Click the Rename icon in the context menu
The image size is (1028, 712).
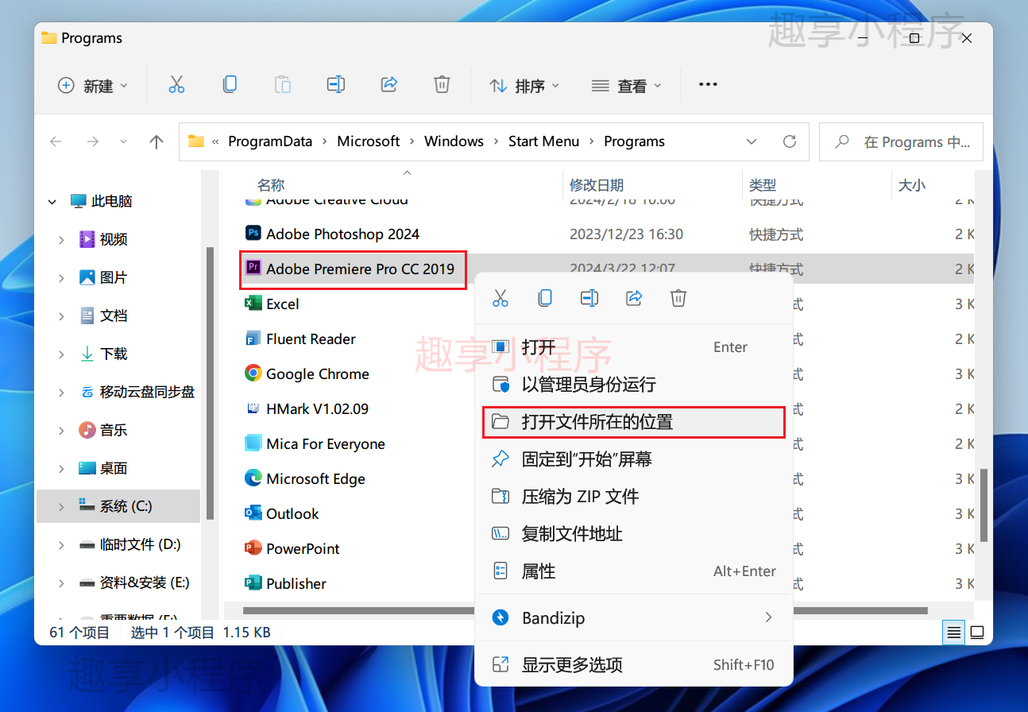(x=589, y=298)
